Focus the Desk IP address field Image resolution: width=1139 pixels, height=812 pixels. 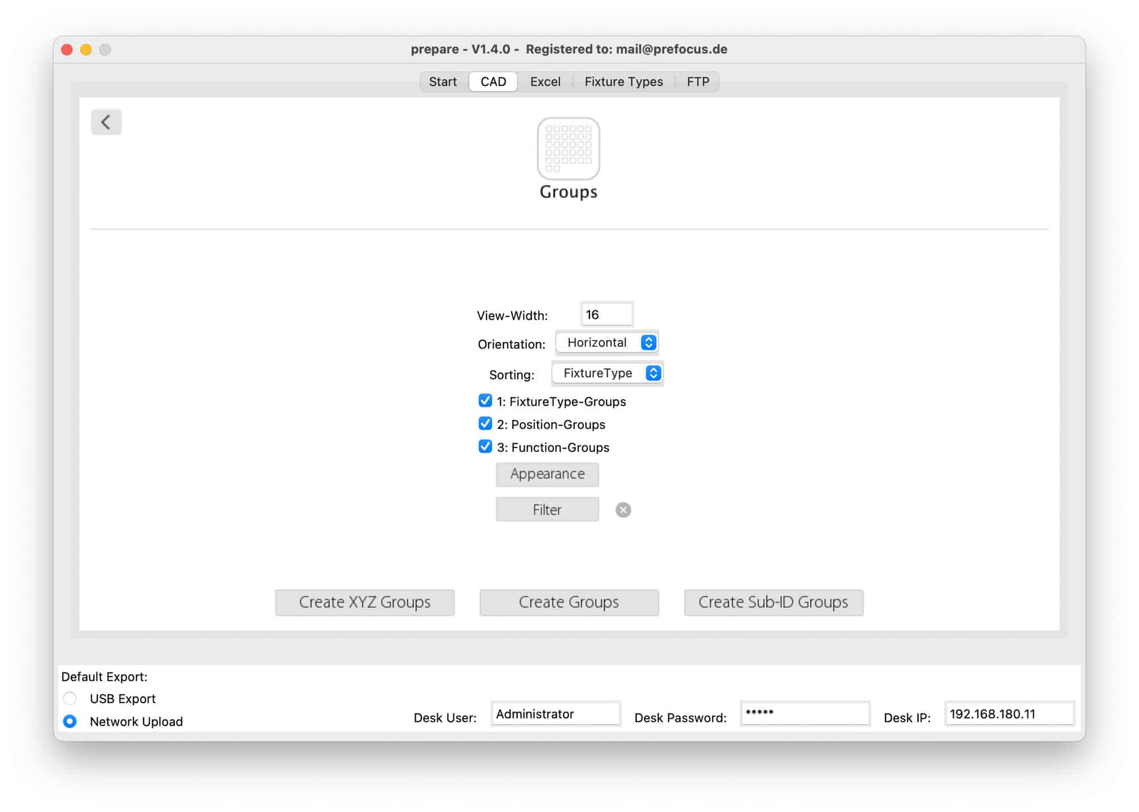coord(1009,713)
